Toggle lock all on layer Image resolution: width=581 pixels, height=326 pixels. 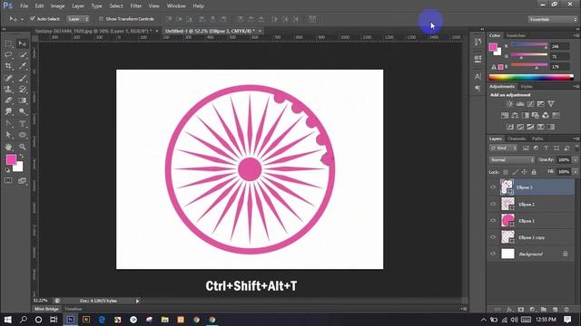(534, 172)
